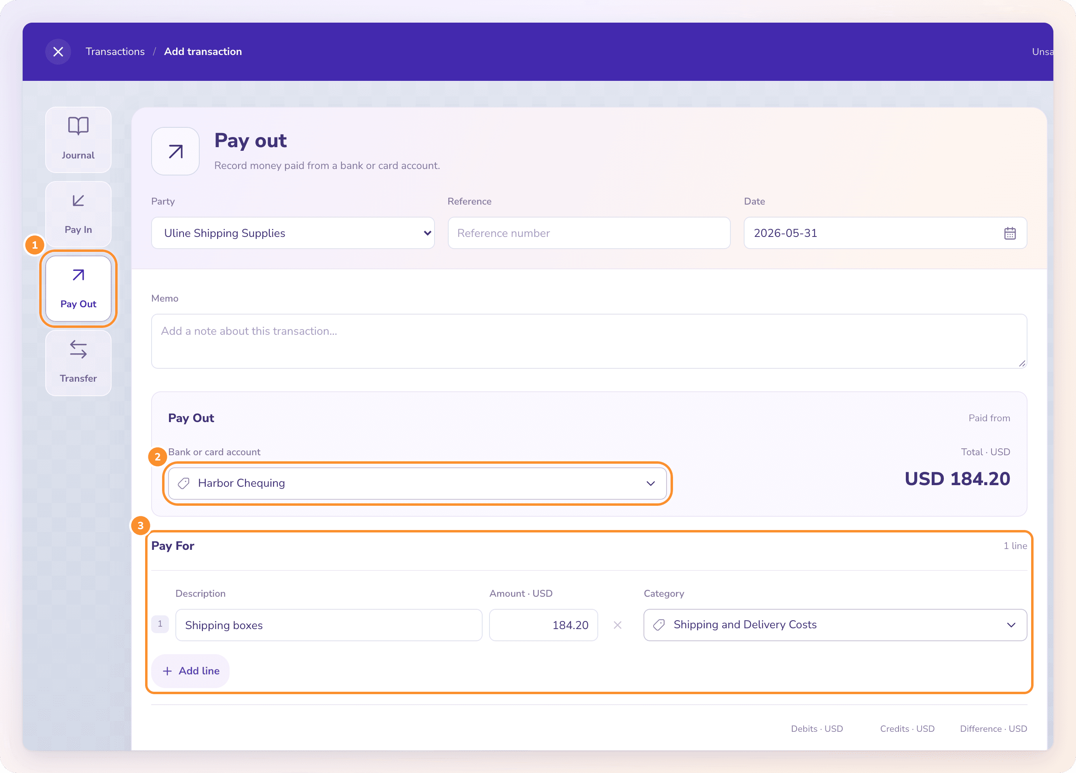The height and width of the screenshot is (773, 1076).
Task: Click the Memo note text area
Action: 589,341
